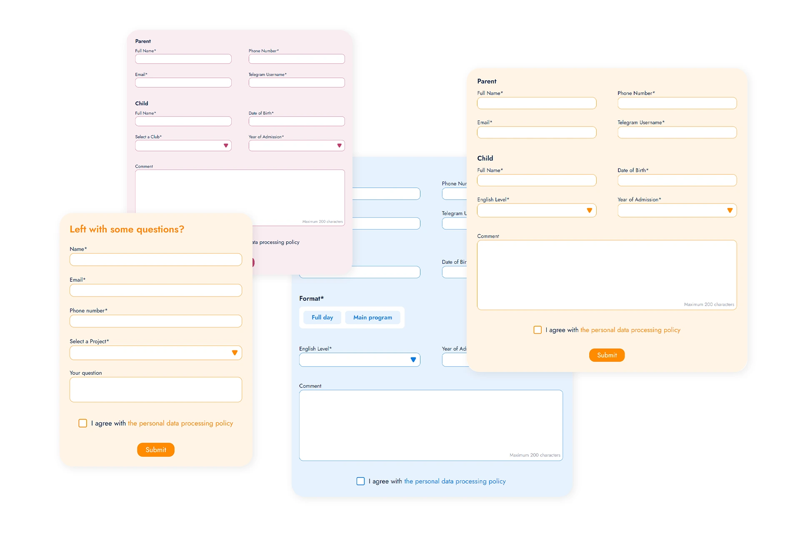The image size is (800, 533).
Task: Tick agreement checkbox in blue form
Action: [360, 481]
